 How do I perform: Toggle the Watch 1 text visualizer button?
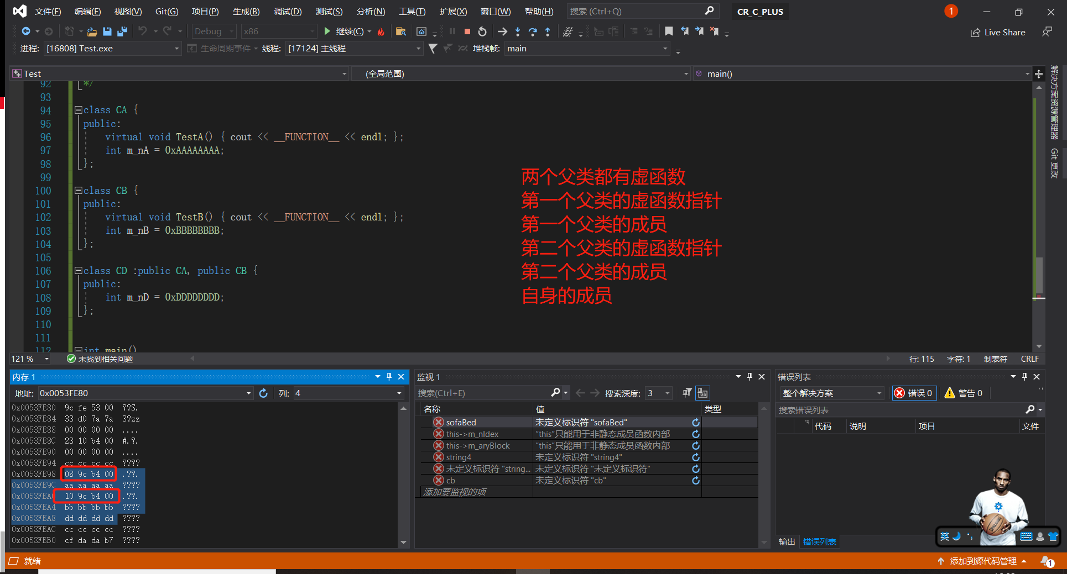702,393
